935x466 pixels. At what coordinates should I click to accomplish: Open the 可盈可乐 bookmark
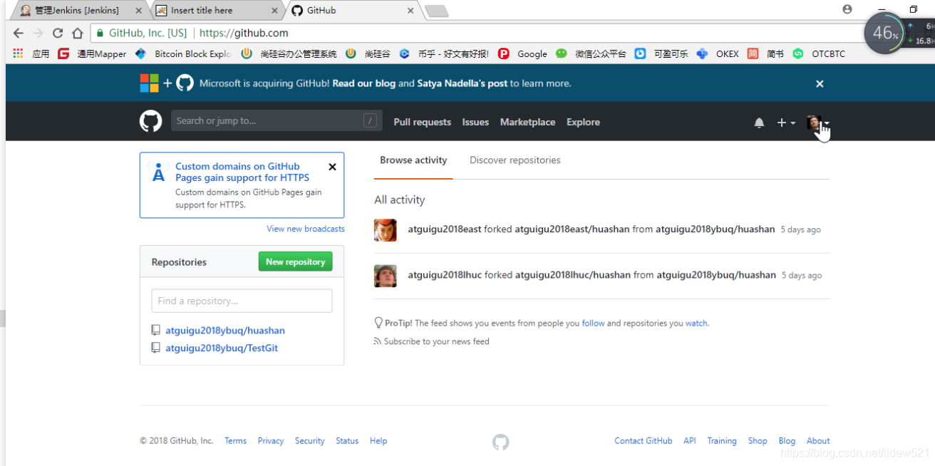[x=662, y=53]
